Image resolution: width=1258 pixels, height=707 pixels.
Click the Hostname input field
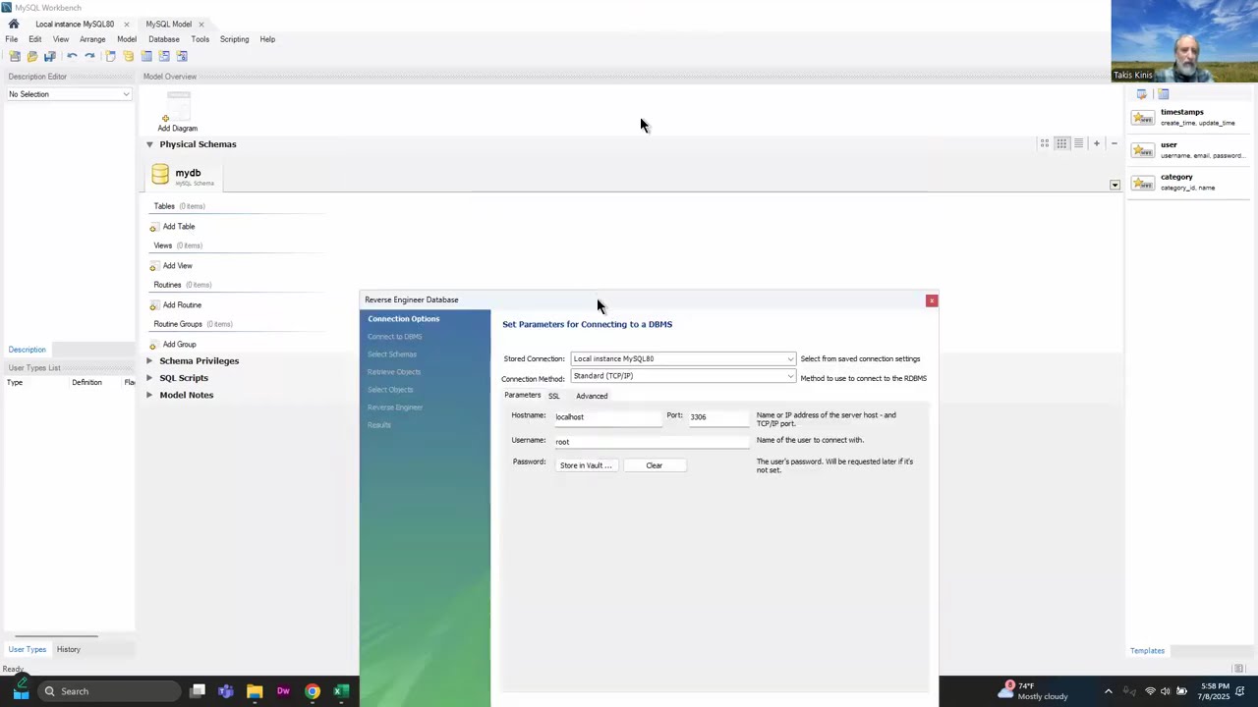click(x=607, y=417)
